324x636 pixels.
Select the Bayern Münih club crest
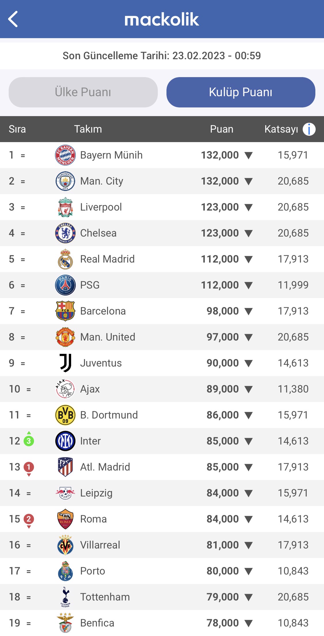65,155
